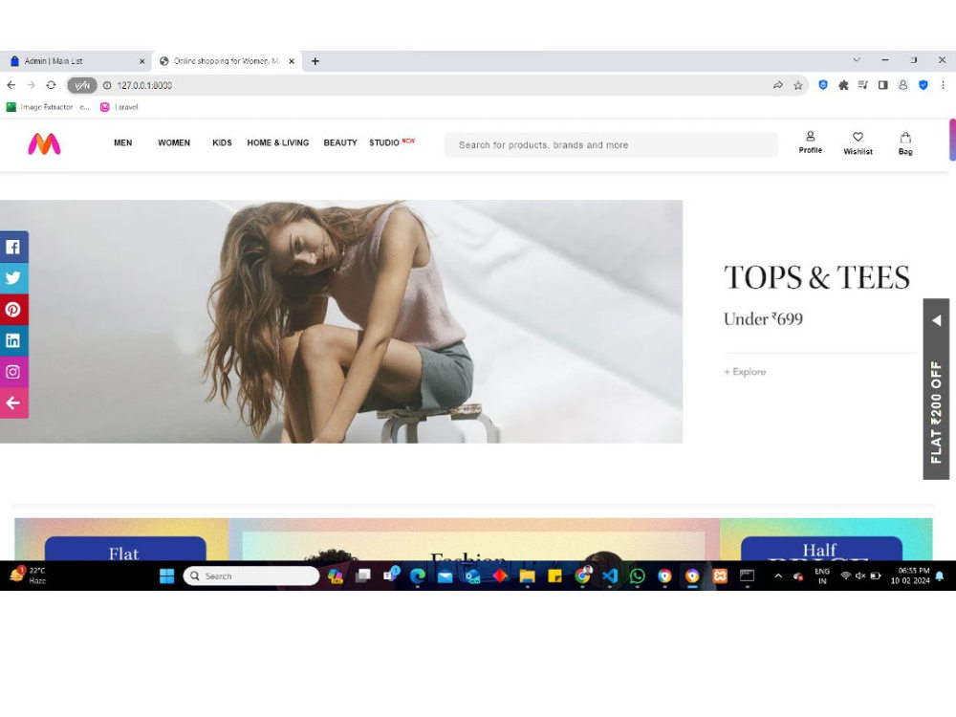Open Visual Studio Code from the taskbar

pyautogui.click(x=609, y=576)
